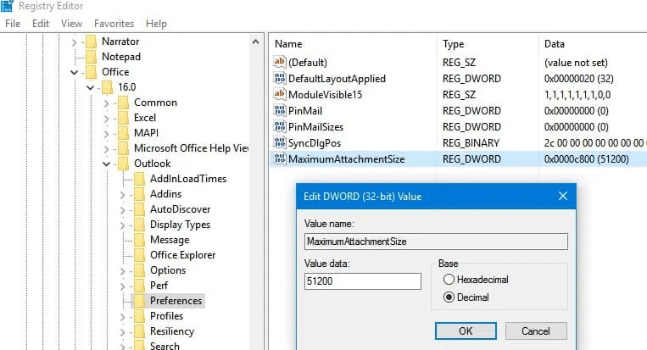Image resolution: width=647 pixels, height=350 pixels.
Task: Click the (Default) string value icon
Action: 280,62
